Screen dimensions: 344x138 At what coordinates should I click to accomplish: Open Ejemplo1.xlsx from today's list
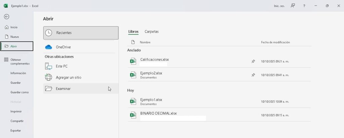pos(219,101)
